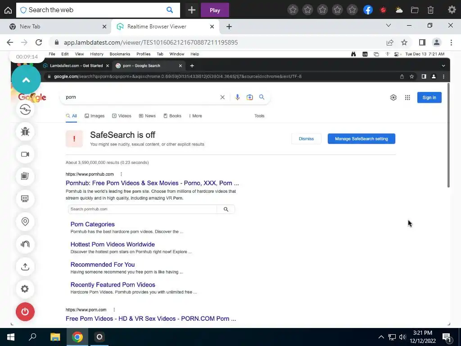The width and height of the screenshot is (461, 346).
Task: Select the Images search filter tab
Action: pos(95,116)
